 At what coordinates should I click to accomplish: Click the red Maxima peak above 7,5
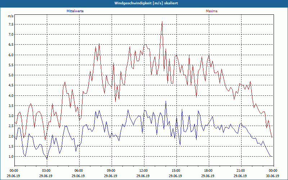(162, 22)
